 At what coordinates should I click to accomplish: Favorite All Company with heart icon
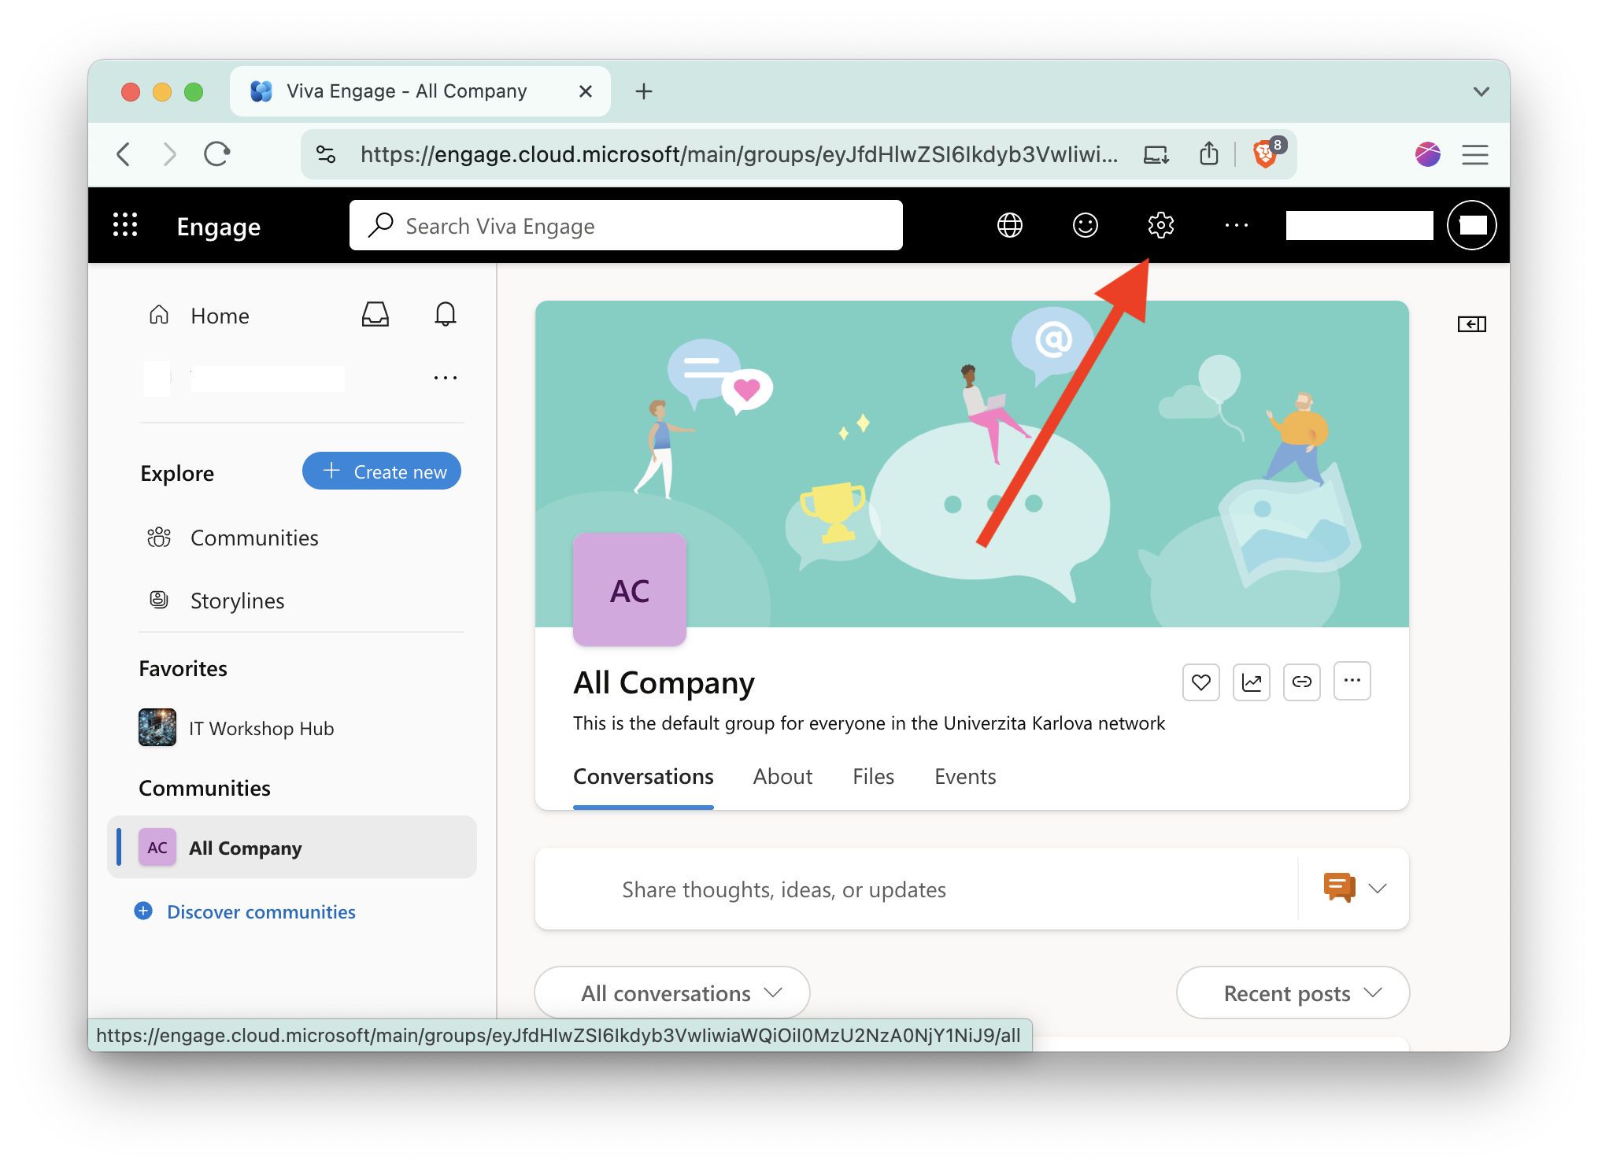point(1200,682)
